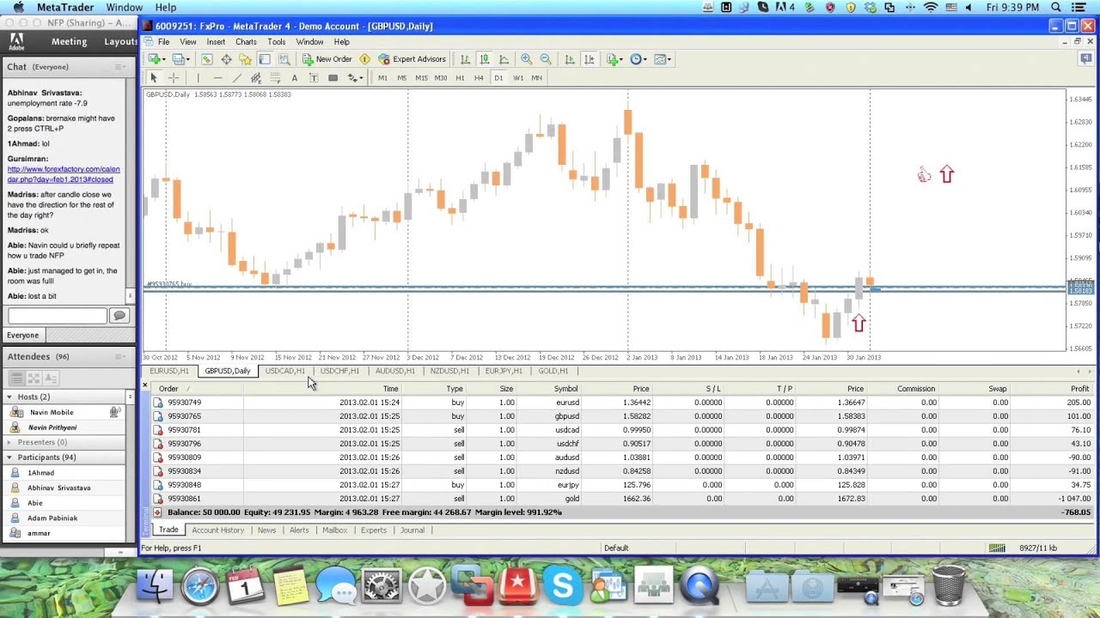Select the text 'A' tool

(294, 77)
